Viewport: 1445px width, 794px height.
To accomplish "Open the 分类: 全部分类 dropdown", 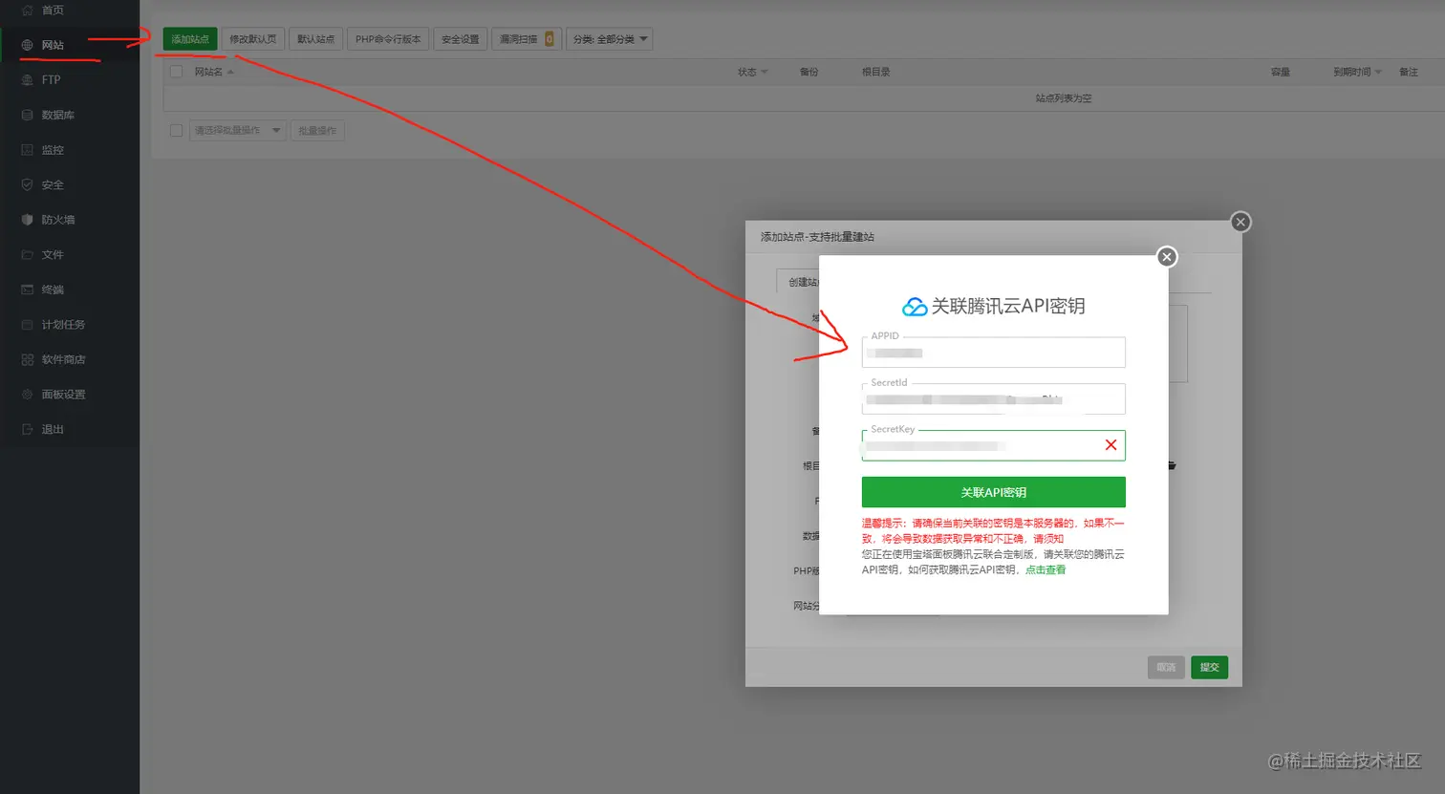I will [609, 39].
